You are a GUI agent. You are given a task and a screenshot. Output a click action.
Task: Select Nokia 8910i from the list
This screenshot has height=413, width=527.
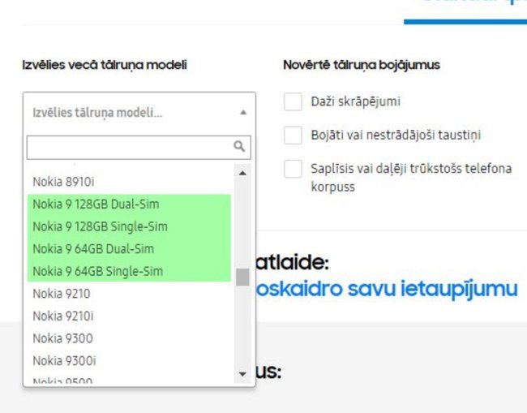(x=130, y=182)
